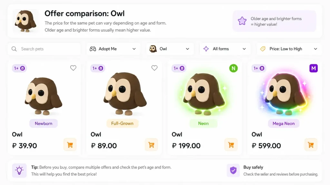
Task: Click into the Search pets field
Action: (x=44, y=49)
